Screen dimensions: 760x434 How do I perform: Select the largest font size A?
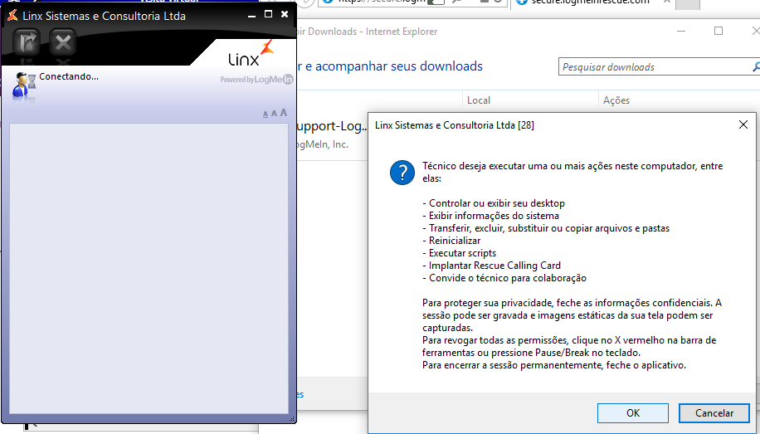pos(284,113)
